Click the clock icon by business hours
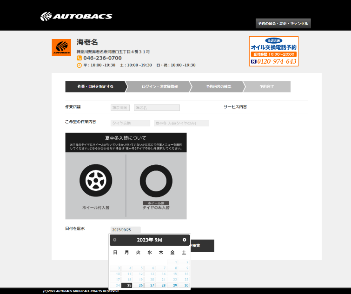351x294 pixels. pos(79,65)
